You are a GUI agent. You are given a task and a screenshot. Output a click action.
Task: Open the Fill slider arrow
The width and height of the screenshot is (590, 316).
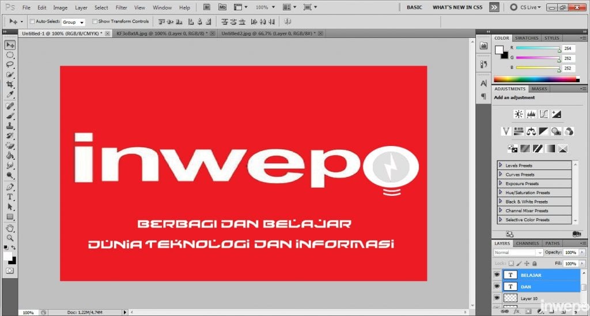click(582, 264)
